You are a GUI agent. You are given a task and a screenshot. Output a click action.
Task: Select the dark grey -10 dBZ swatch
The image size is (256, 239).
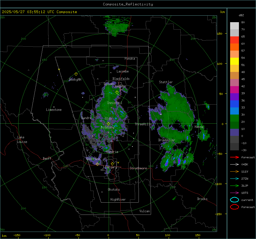234,139
